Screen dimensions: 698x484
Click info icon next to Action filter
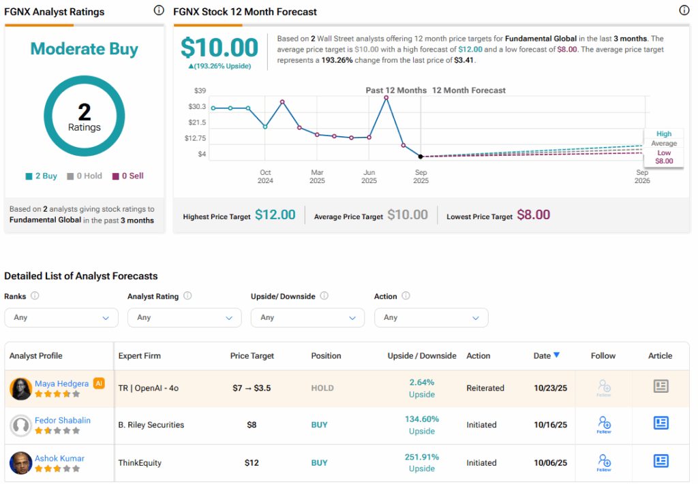pos(406,296)
